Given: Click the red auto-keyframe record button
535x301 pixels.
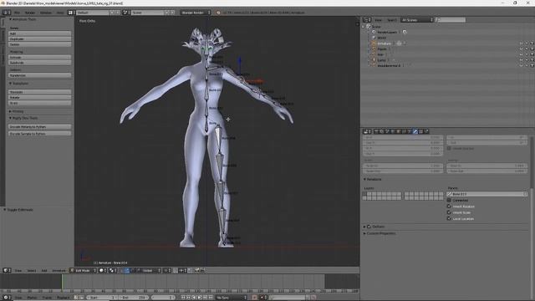Looking at the screenshot, I should pos(254,298).
